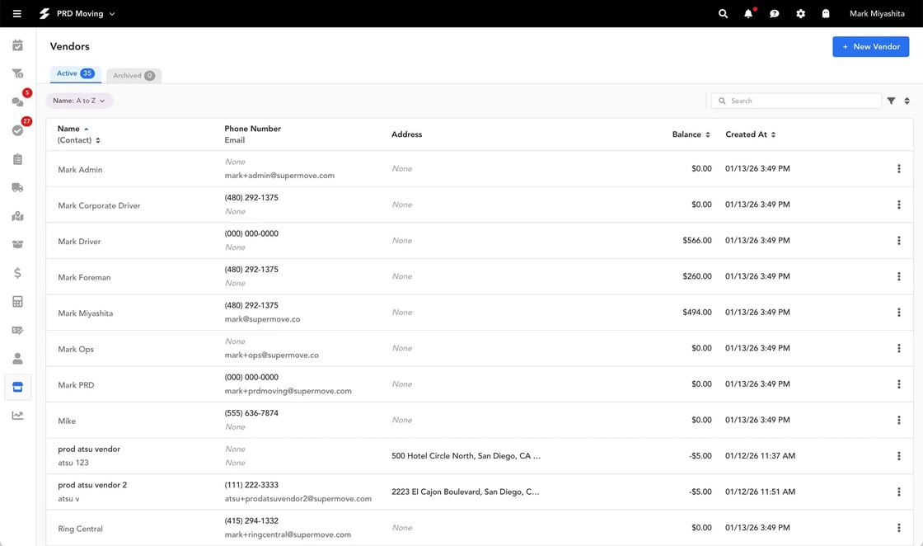Open the chat bubble icon in top bar
The image size is (923, 546).
tap(774, 13)
